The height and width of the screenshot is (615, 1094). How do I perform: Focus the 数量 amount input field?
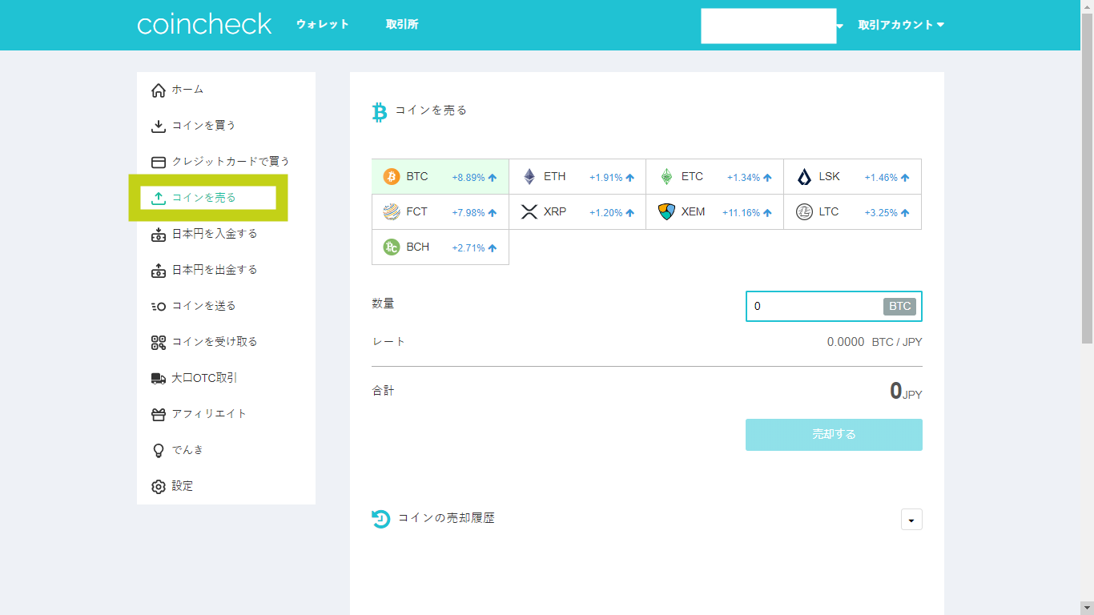coord(834,306)
